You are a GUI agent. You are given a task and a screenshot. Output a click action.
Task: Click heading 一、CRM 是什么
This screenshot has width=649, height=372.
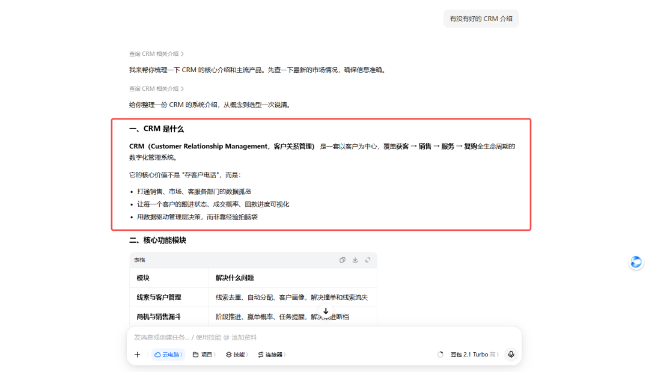[x=156, y=129]
